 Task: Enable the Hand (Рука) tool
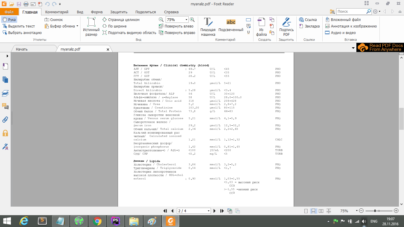coord(9,20)
